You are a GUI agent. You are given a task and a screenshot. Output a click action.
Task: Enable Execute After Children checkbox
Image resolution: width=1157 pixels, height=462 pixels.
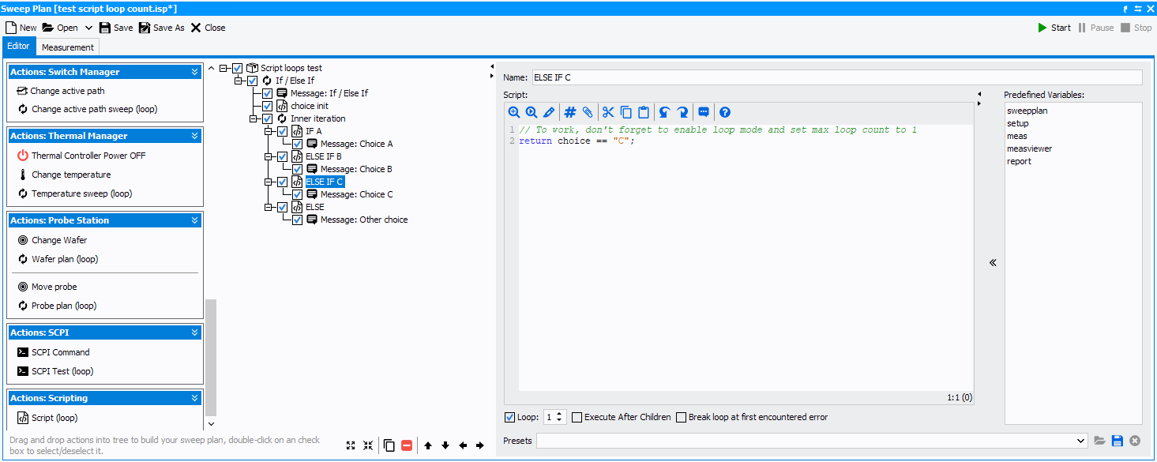tap(577, 417)
